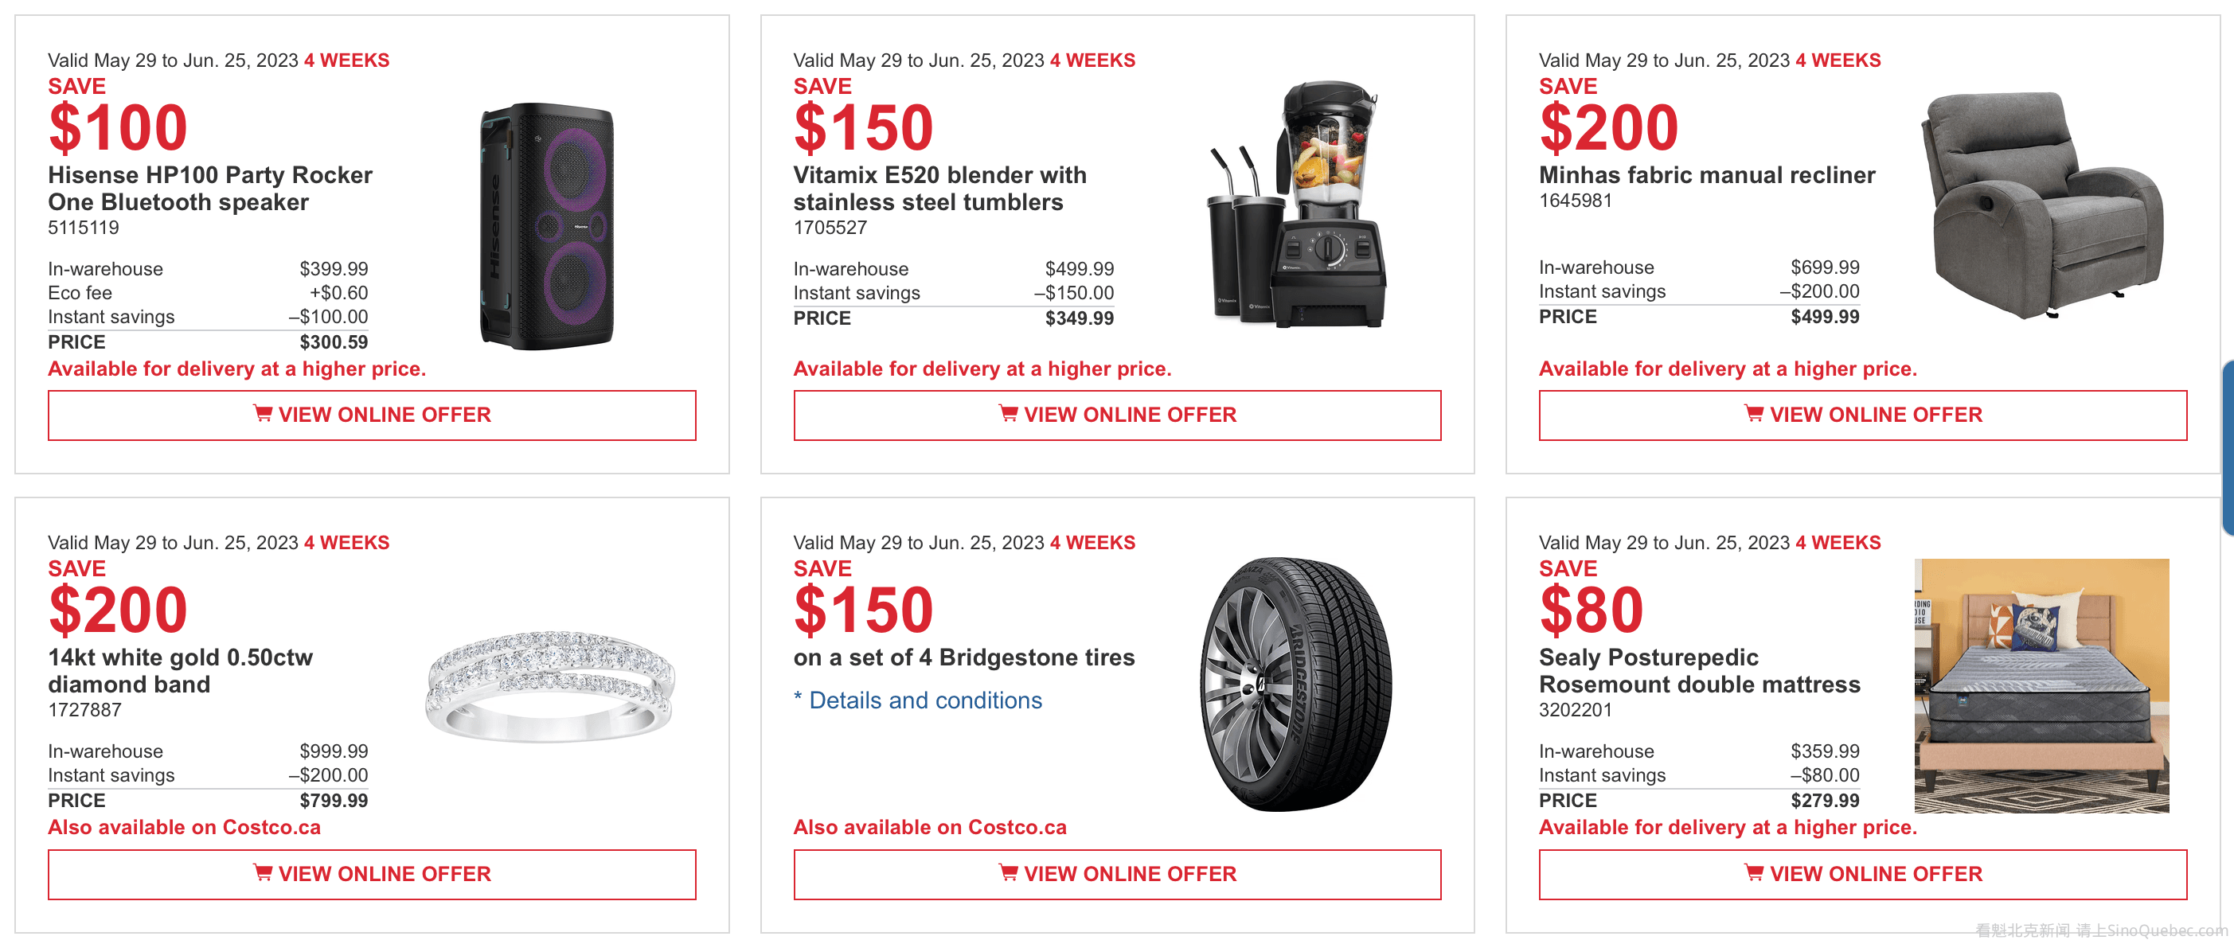Click cart icon in Sealy mattress offer button
Viewport: 2234px width, 944px height.
coord(1754,872)
